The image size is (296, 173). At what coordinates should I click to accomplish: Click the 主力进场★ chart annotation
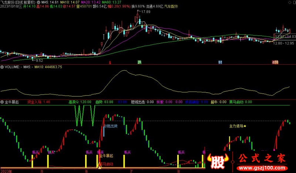[238, 126]
